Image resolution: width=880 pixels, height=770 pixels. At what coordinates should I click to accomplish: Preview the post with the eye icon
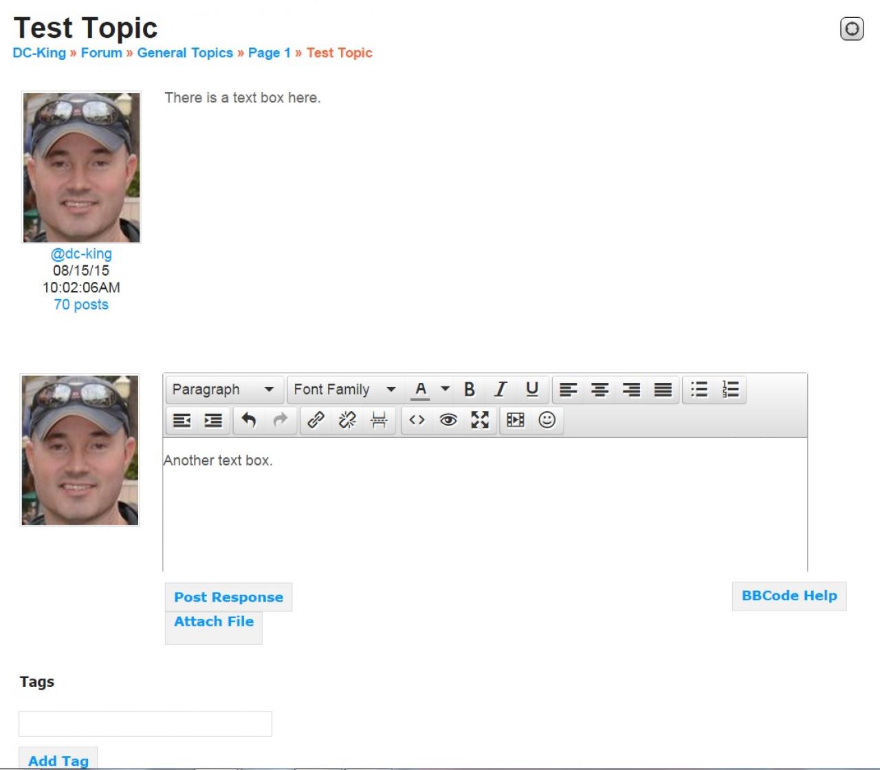tap(449, 420)
